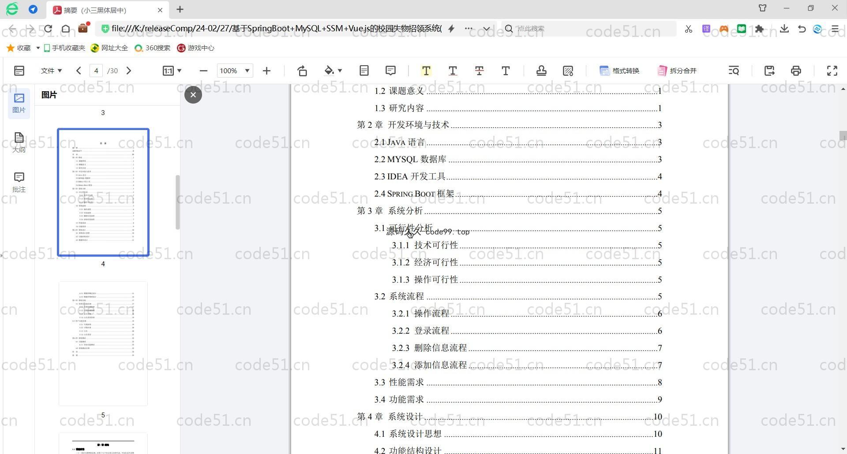Open TOC entry 3.2.1 操作流程
Viewport: 847px width, 454px height.
[527, 313]
